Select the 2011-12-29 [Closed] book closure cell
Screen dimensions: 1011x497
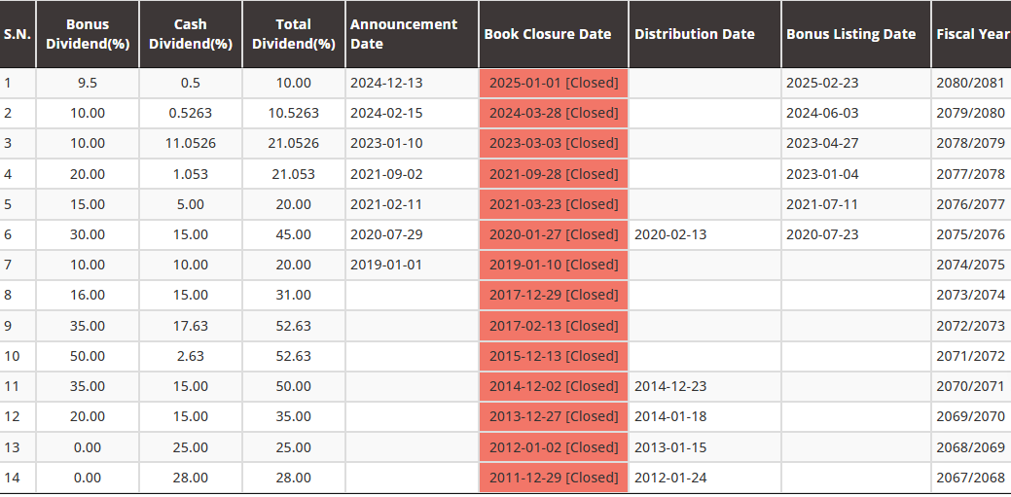pyautogui.click(x=553, y=478)
